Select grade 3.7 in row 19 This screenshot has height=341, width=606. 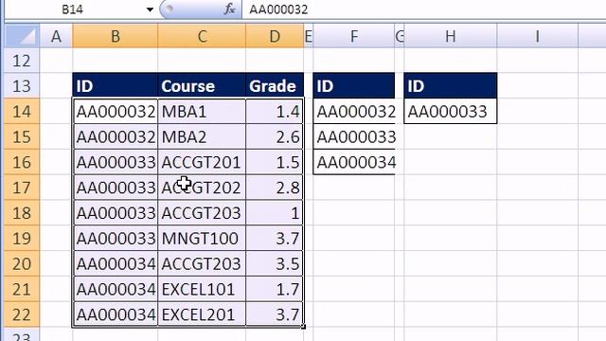click(x=275, y=238)
